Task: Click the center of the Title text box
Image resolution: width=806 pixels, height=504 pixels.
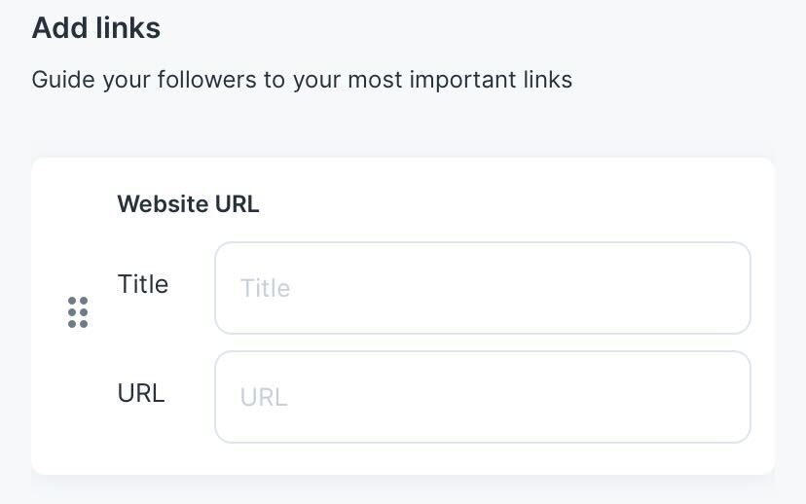Action: click(482, 288)
